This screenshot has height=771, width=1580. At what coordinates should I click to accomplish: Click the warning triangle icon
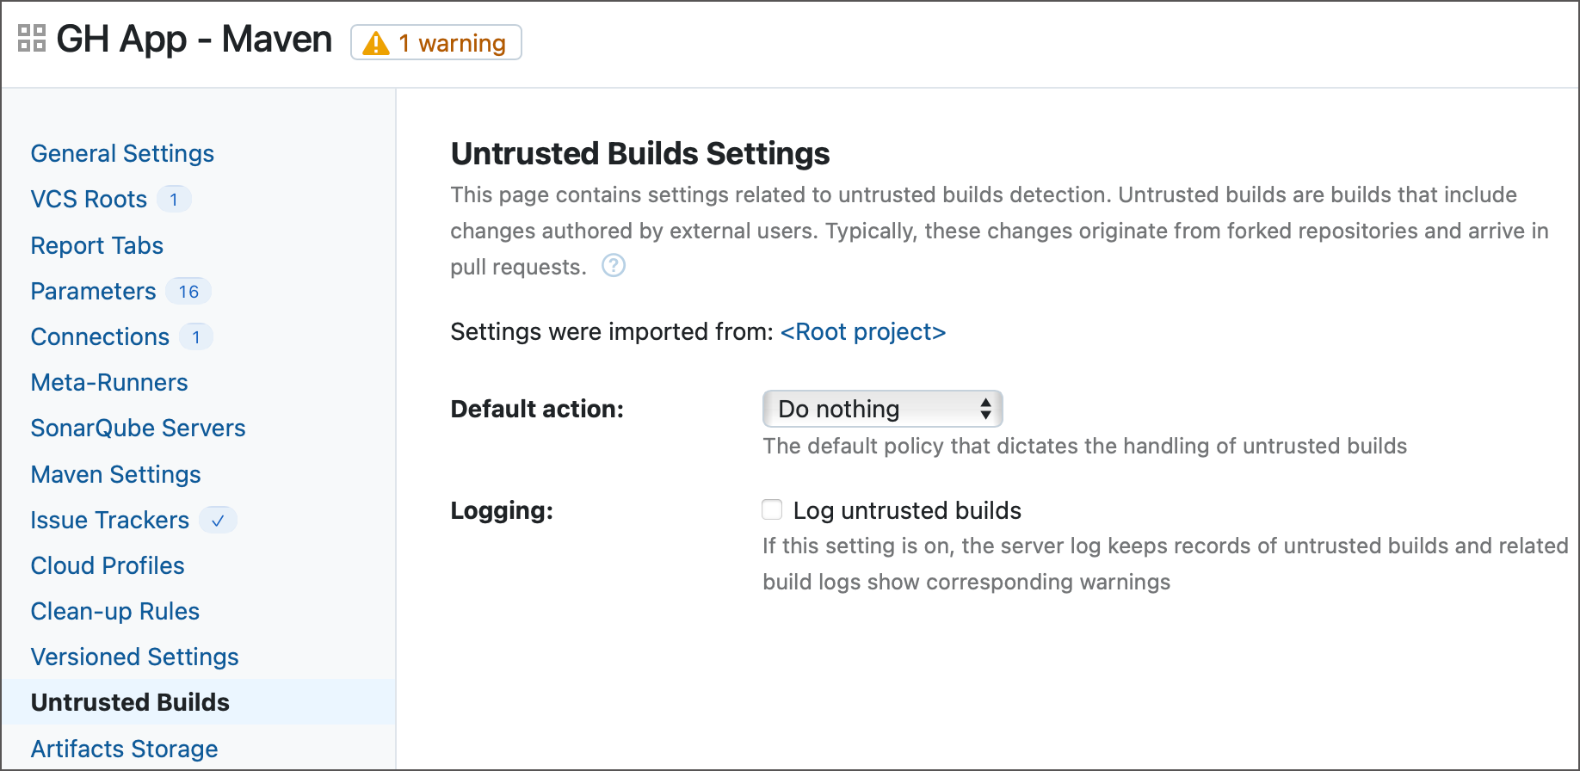(x=376, y=43)
